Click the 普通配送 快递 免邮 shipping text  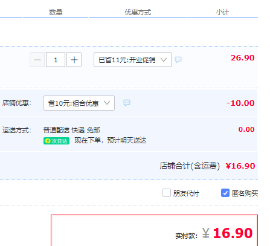(71, 130)
